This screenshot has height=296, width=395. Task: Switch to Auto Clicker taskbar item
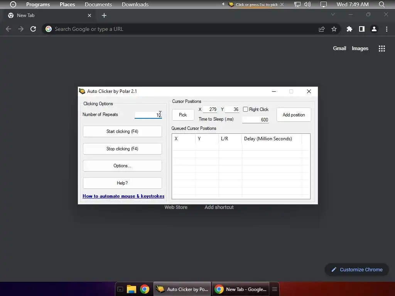click(182, 289)
